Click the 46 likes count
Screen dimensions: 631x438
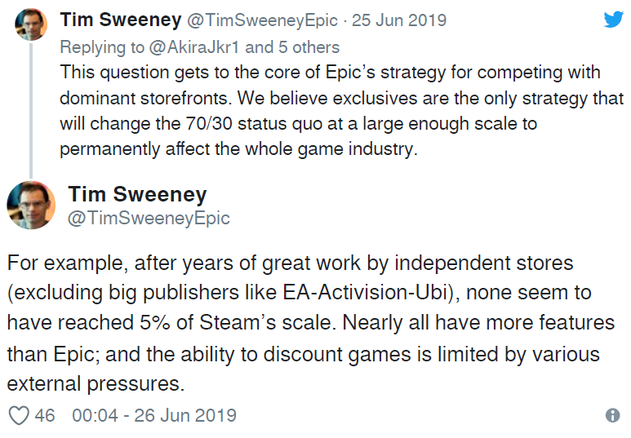point(44,415)
